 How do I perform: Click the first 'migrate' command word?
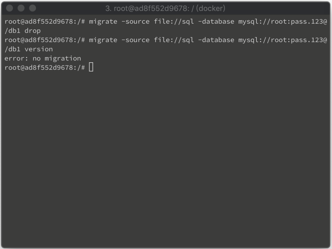pos(103,22)
